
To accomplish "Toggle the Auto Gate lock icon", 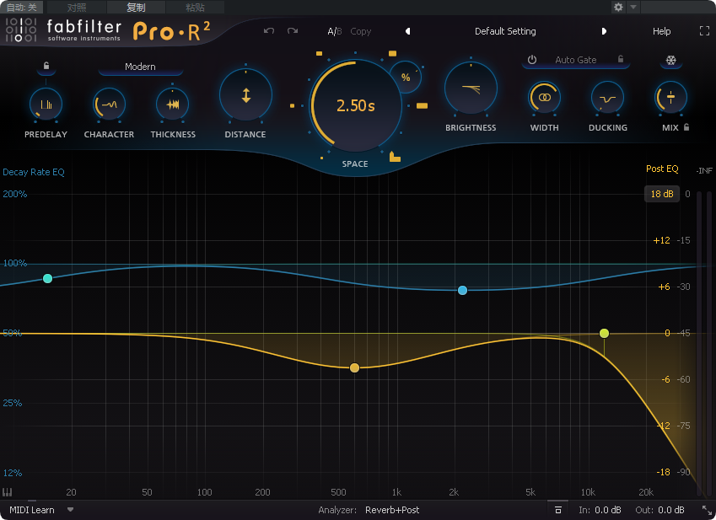I will tap(621, 59).
